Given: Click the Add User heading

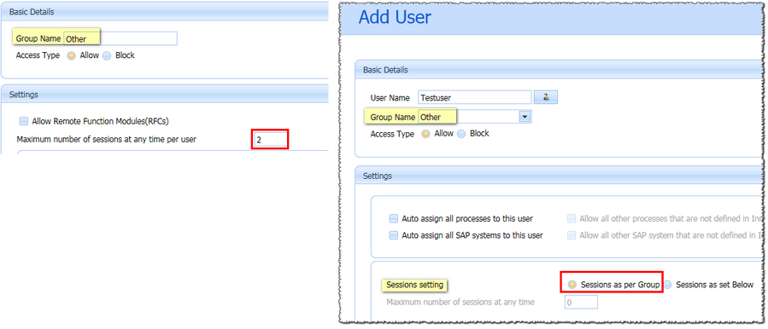Looking at the screenshot, I should (395, 17).
